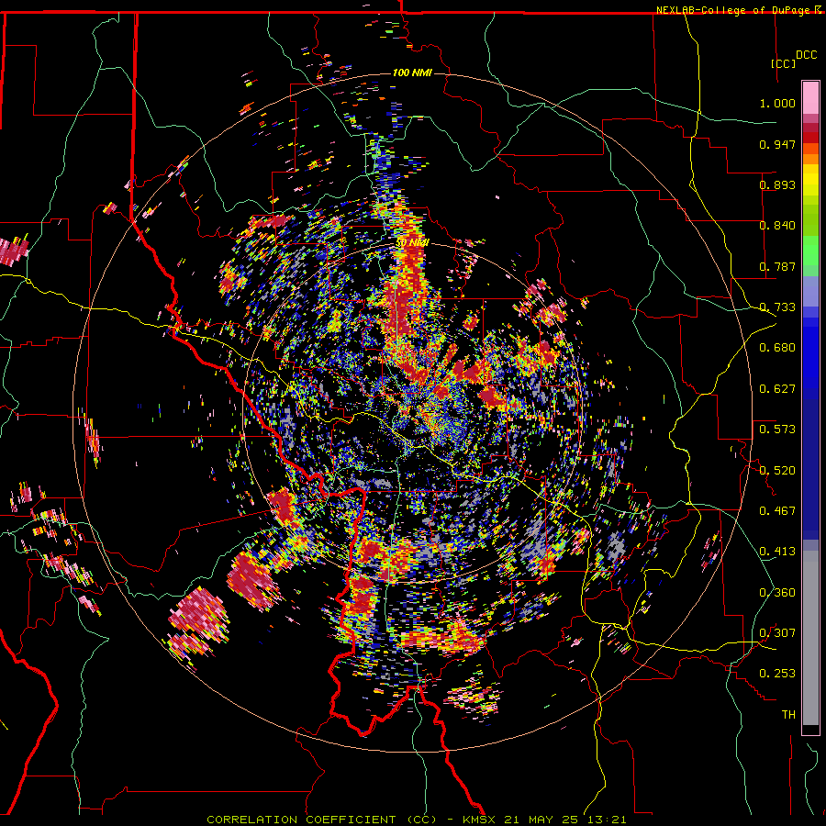
Task: Click the [CC] legend unit label
Action: [784, 63]
